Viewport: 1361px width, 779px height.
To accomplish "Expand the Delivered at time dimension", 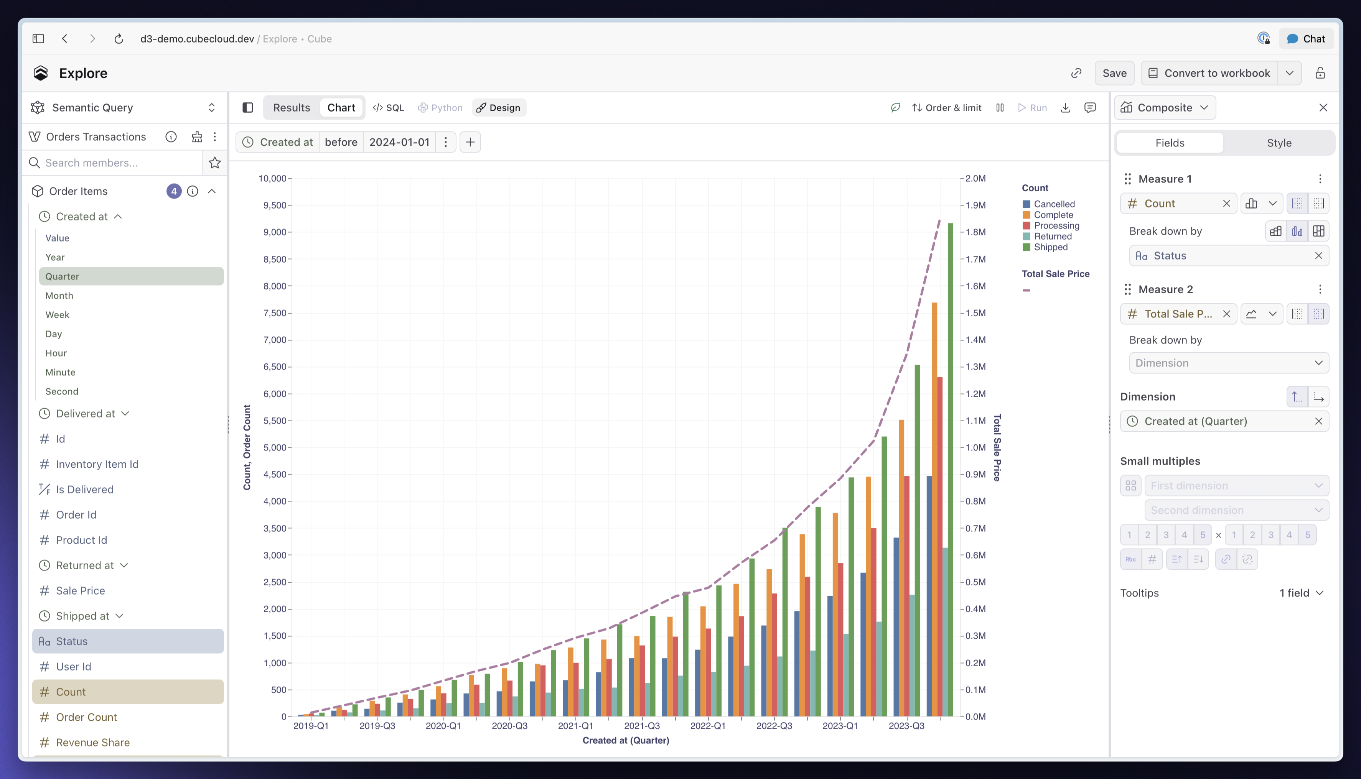I will (x=125, y=414).
